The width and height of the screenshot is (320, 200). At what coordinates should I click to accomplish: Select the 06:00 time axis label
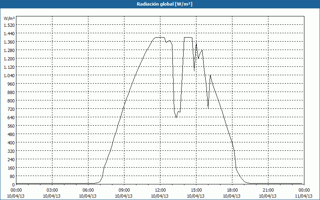[x=88, y=190]
